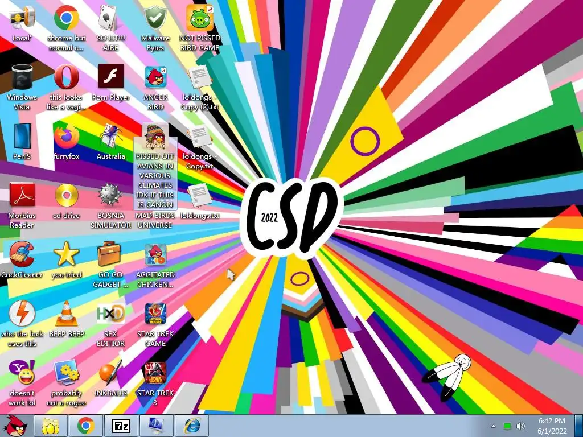The width and height of the screenshot is (583, 437).
Task: Launch the "furryfox" Firefox icon
Action: pyautogui.click(x=66, y=137)
